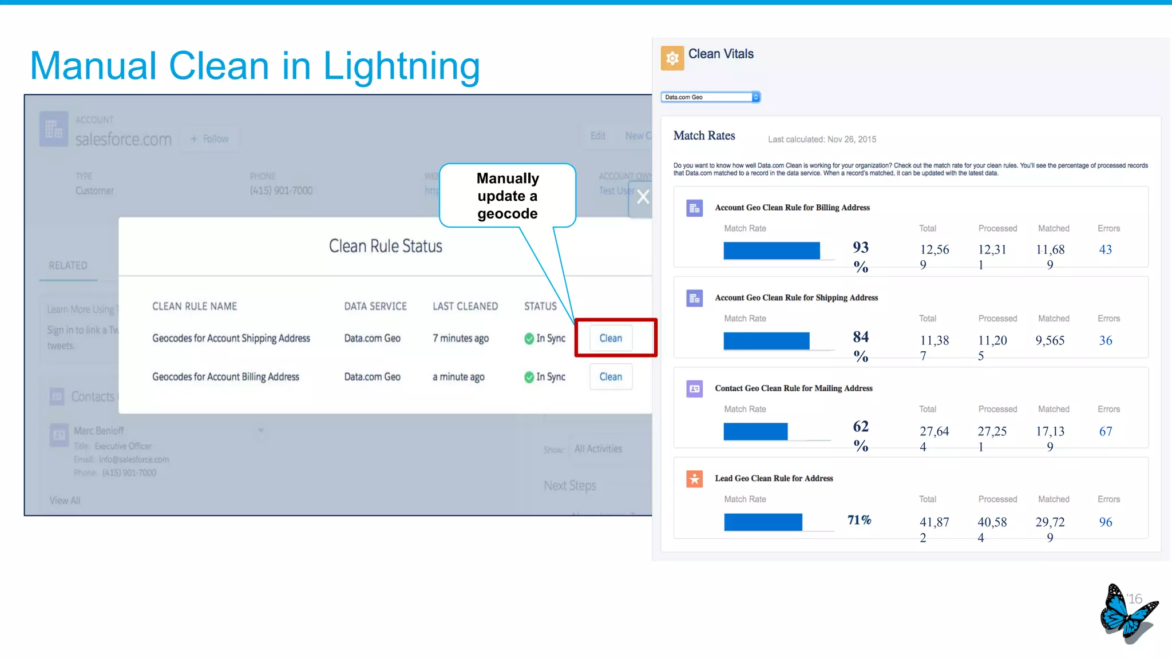Screen dimensions: 1172x659
Task: Click Clean for Account Shipping Address geocodes
Action: pyautogui.click(x=611, y=338)
